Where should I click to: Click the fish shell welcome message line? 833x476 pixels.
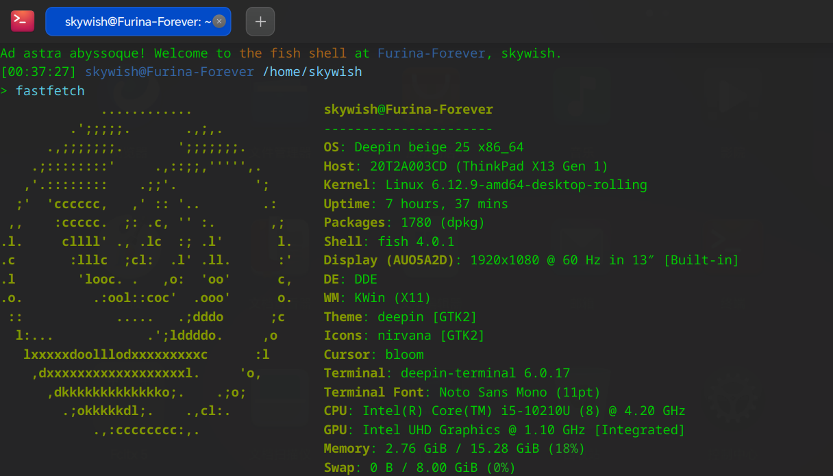[x=281, y=53]
